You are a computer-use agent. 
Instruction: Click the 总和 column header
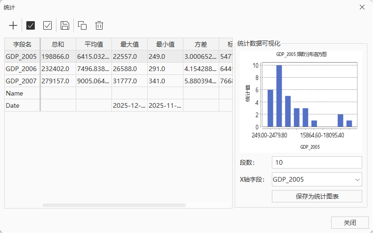click(x=58, y=44)
